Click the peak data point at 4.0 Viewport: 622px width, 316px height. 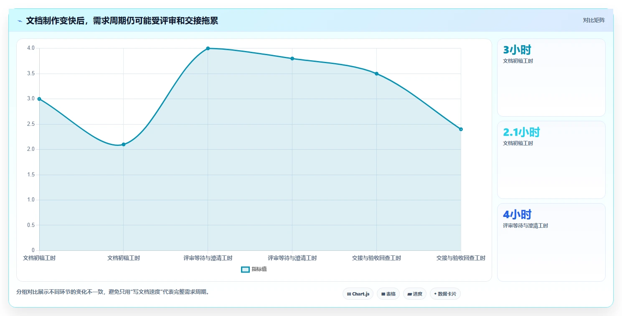[x=208, y=48]
